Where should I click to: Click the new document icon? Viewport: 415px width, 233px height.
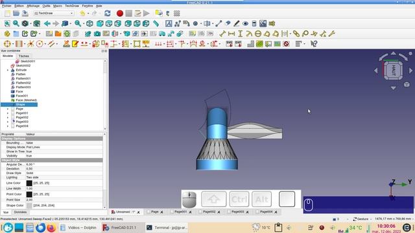(x=7, y=13)
